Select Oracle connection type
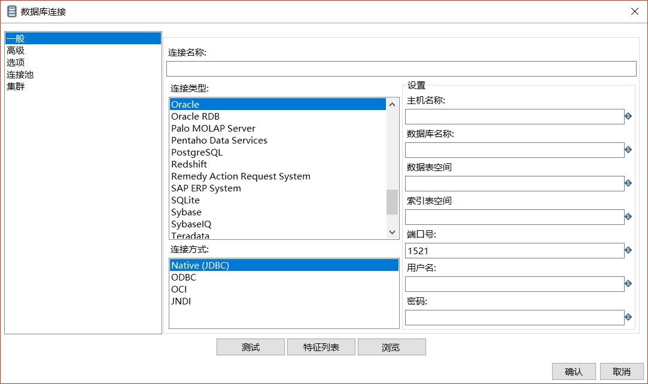 click(x=278, y=104)
